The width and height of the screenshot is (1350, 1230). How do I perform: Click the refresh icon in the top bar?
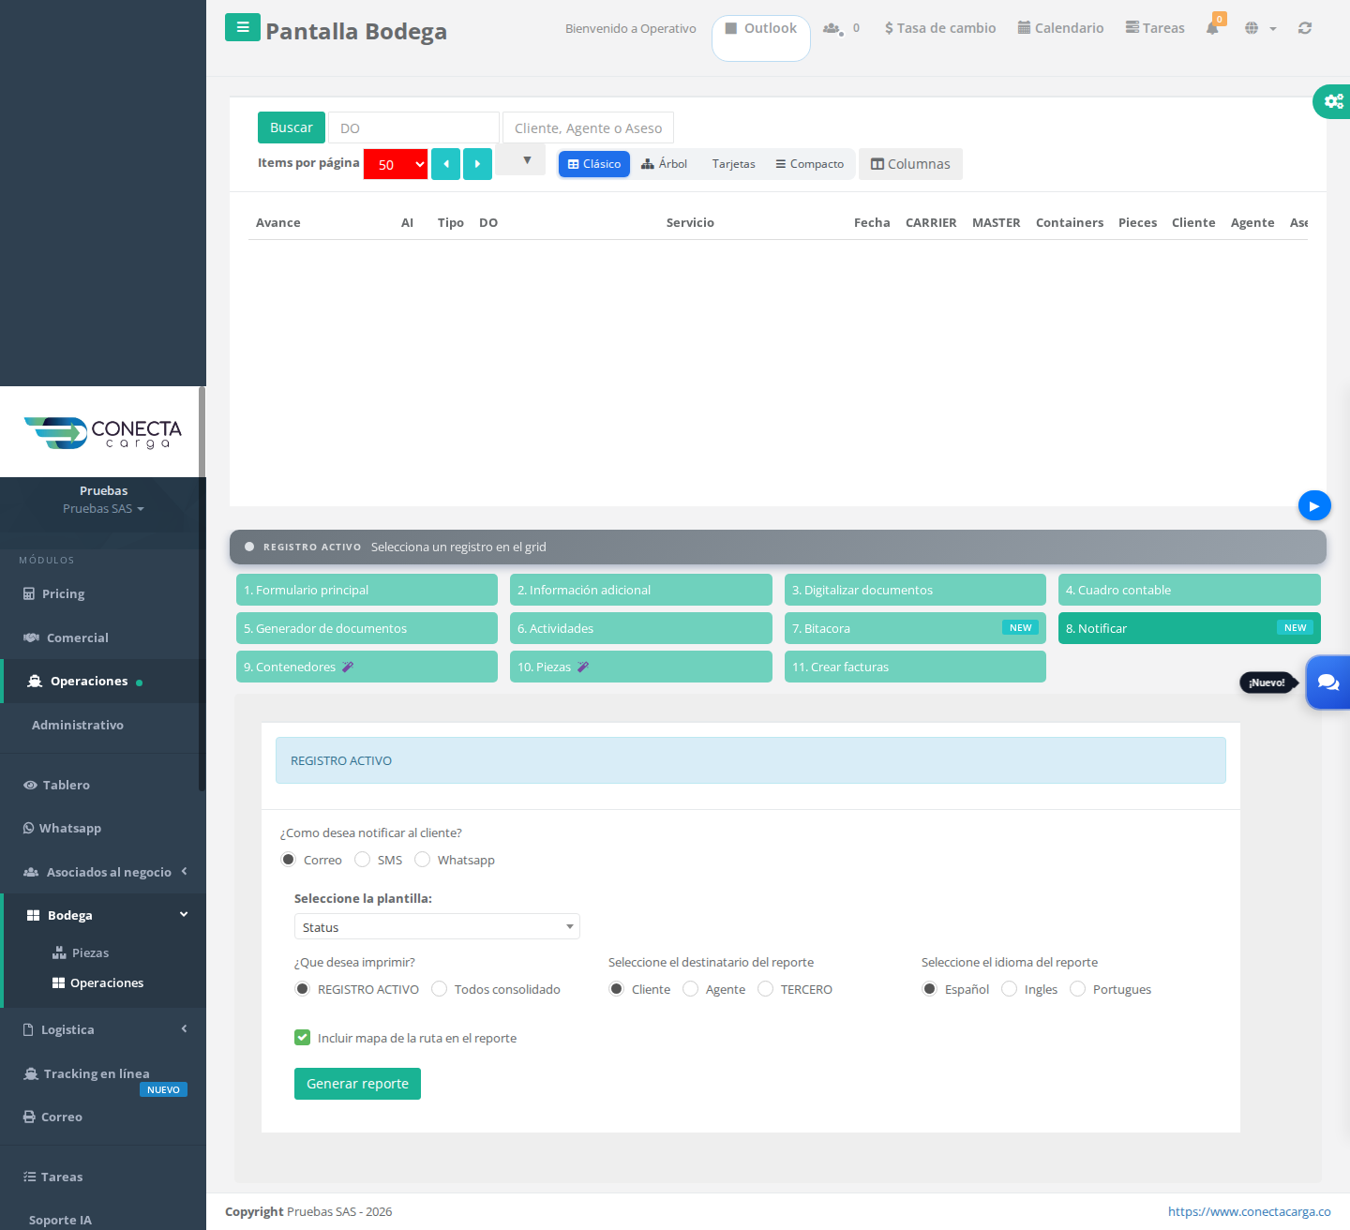click(x=1305, y=28)
